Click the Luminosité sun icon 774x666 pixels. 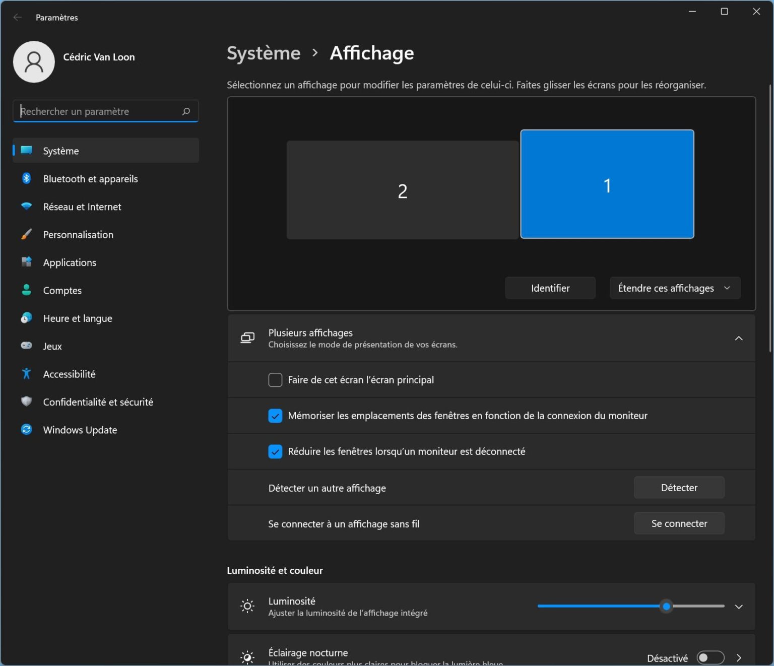pyautogui.click(x=247, y=606)
